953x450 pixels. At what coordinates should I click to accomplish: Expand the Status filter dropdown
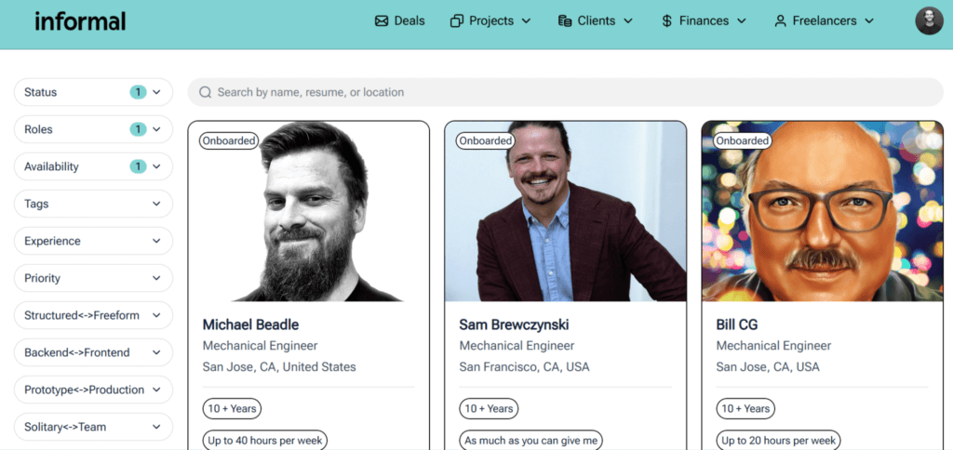[x=93, y=92]
